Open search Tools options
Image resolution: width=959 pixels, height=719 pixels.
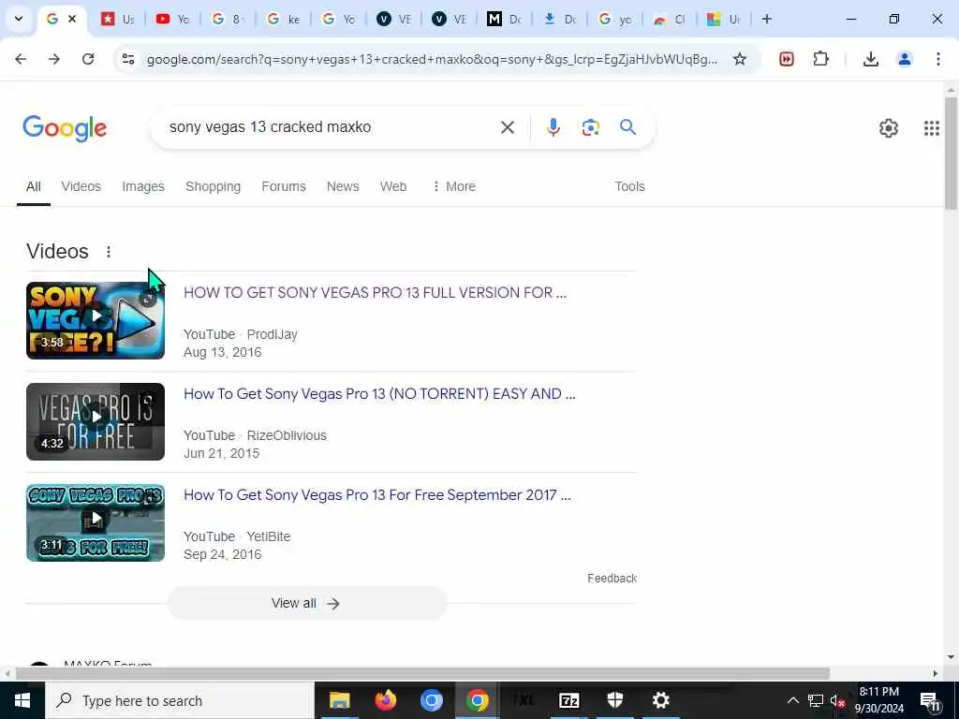click(629, 186)
